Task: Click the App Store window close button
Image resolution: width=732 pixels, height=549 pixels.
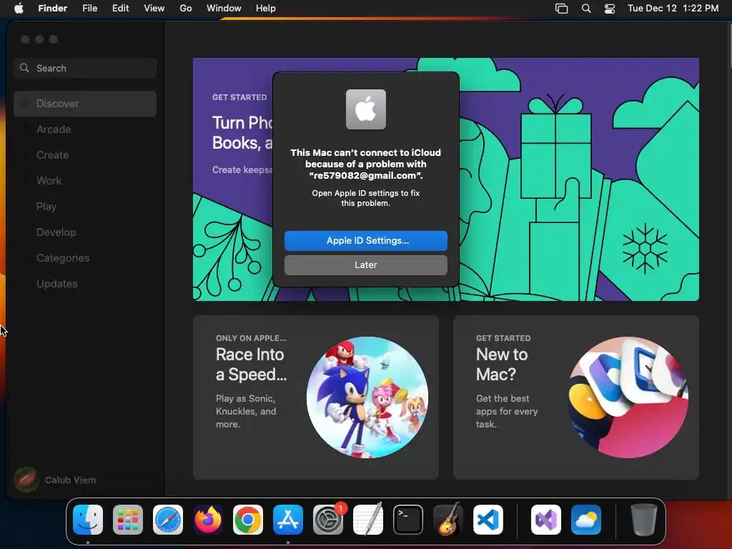Action: tap(25, 39)
